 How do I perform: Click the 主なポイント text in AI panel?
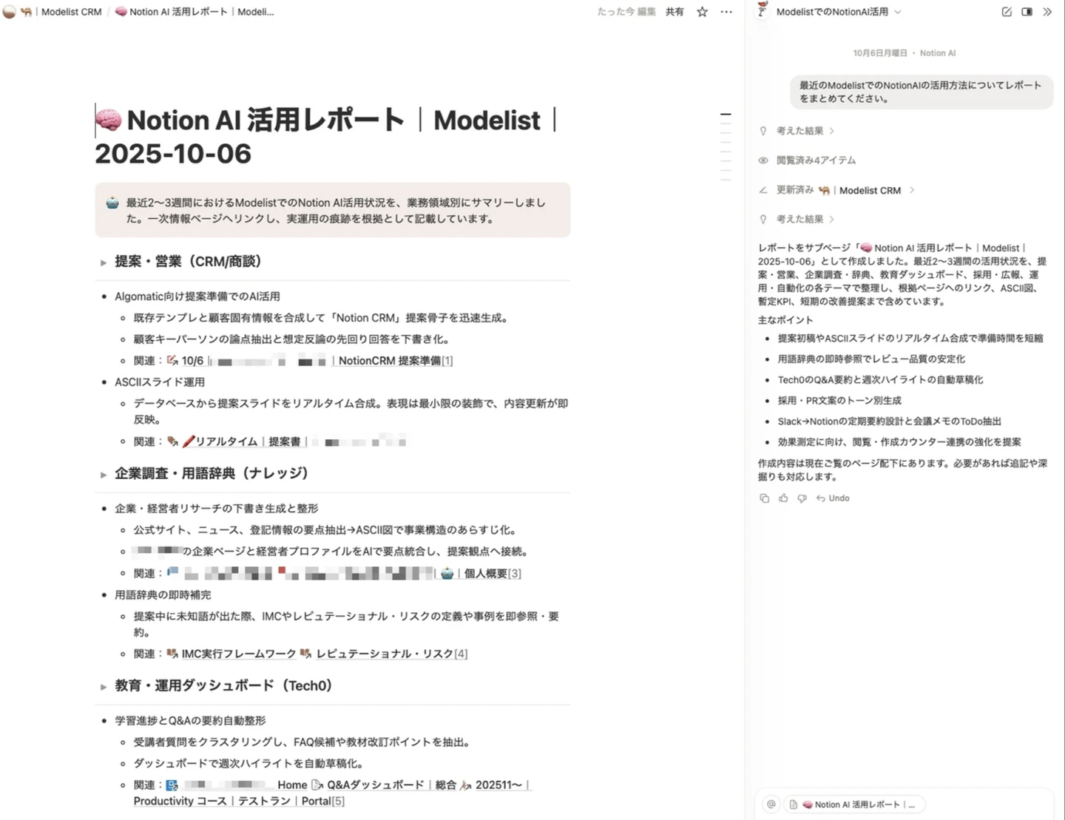(x=785, y=320)
